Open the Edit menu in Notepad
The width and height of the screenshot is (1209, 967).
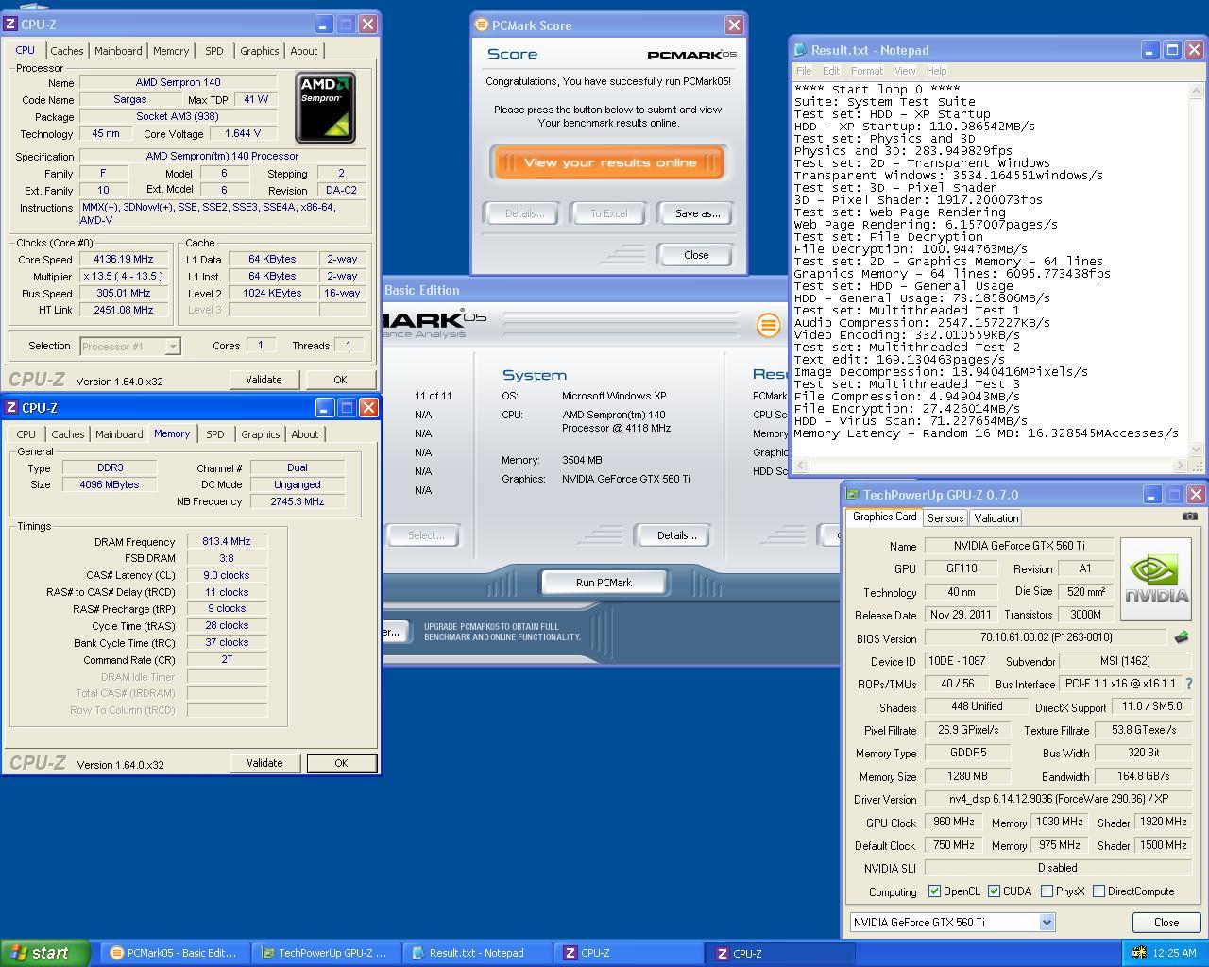tap(831, 71)
